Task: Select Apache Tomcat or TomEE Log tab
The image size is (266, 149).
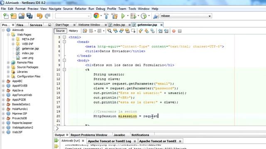Action: [109, 141]
